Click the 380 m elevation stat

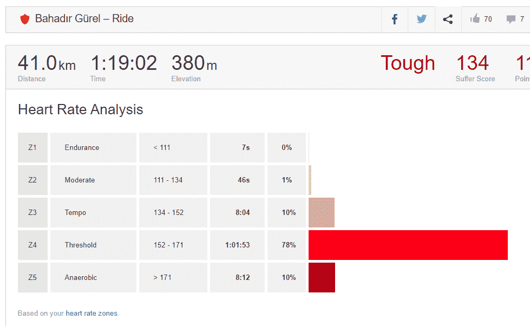click(194, 63)
